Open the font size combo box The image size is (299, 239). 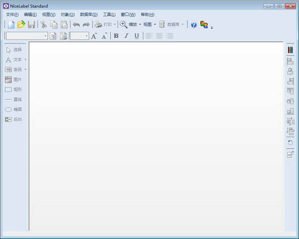(79, 36)
